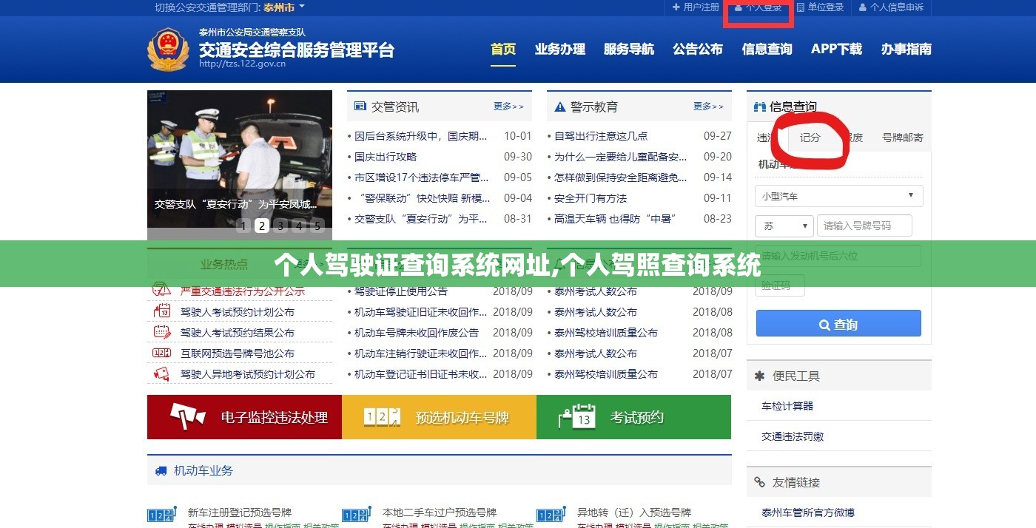This screenshot has width=1036, height=528.
Task: Open the 服务导航 menu
Action: (x=629, y=50)
